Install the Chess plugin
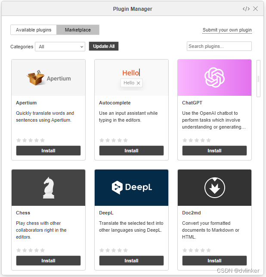The height and width of the screenshot is (277, 266). 49,261
